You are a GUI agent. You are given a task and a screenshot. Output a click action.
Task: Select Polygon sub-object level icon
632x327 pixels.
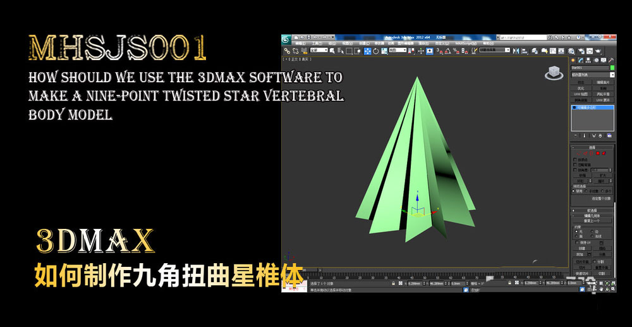tap(598, 153)
